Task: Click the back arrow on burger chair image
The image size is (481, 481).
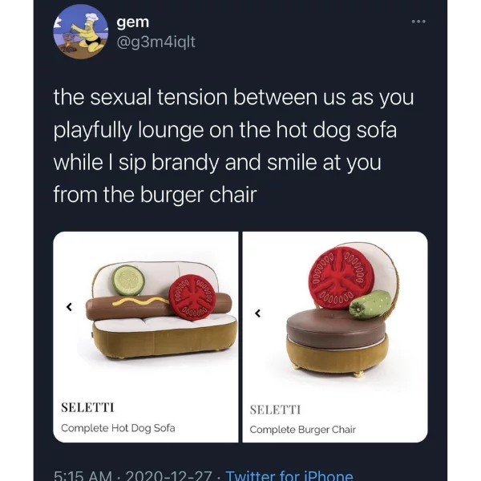Action: [258, 313]
